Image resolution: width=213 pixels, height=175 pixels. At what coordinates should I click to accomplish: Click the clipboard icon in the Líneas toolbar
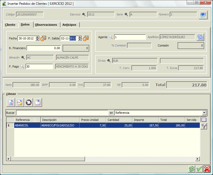[x=38, y=102]
